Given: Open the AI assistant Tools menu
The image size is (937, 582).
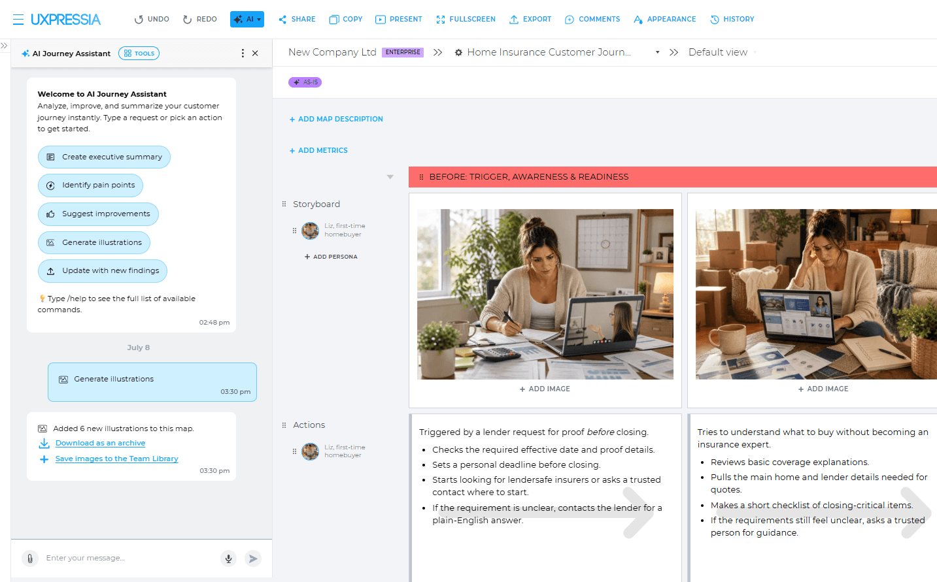Looking at the screenshot, I should 139,54.
